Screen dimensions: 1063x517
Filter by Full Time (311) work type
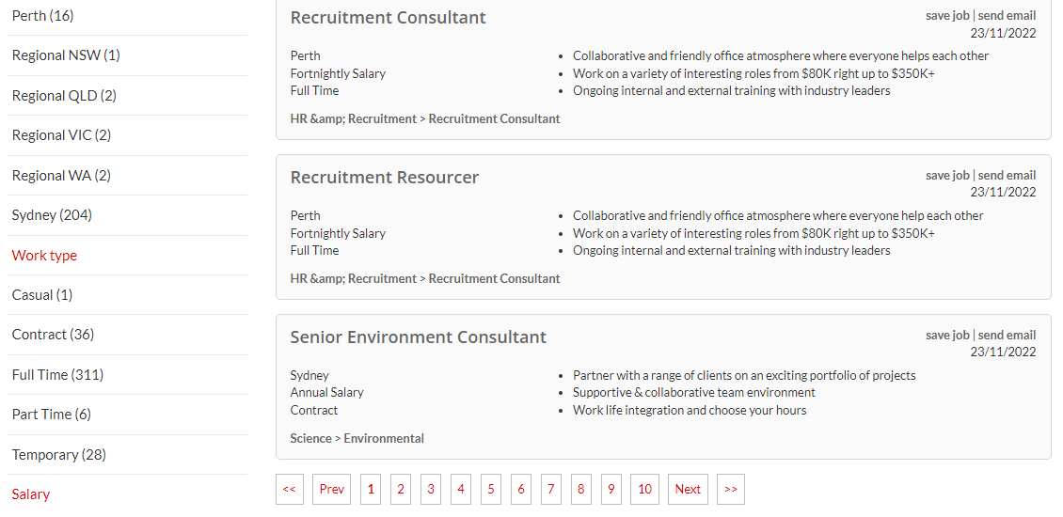click(x=57, y=375)
